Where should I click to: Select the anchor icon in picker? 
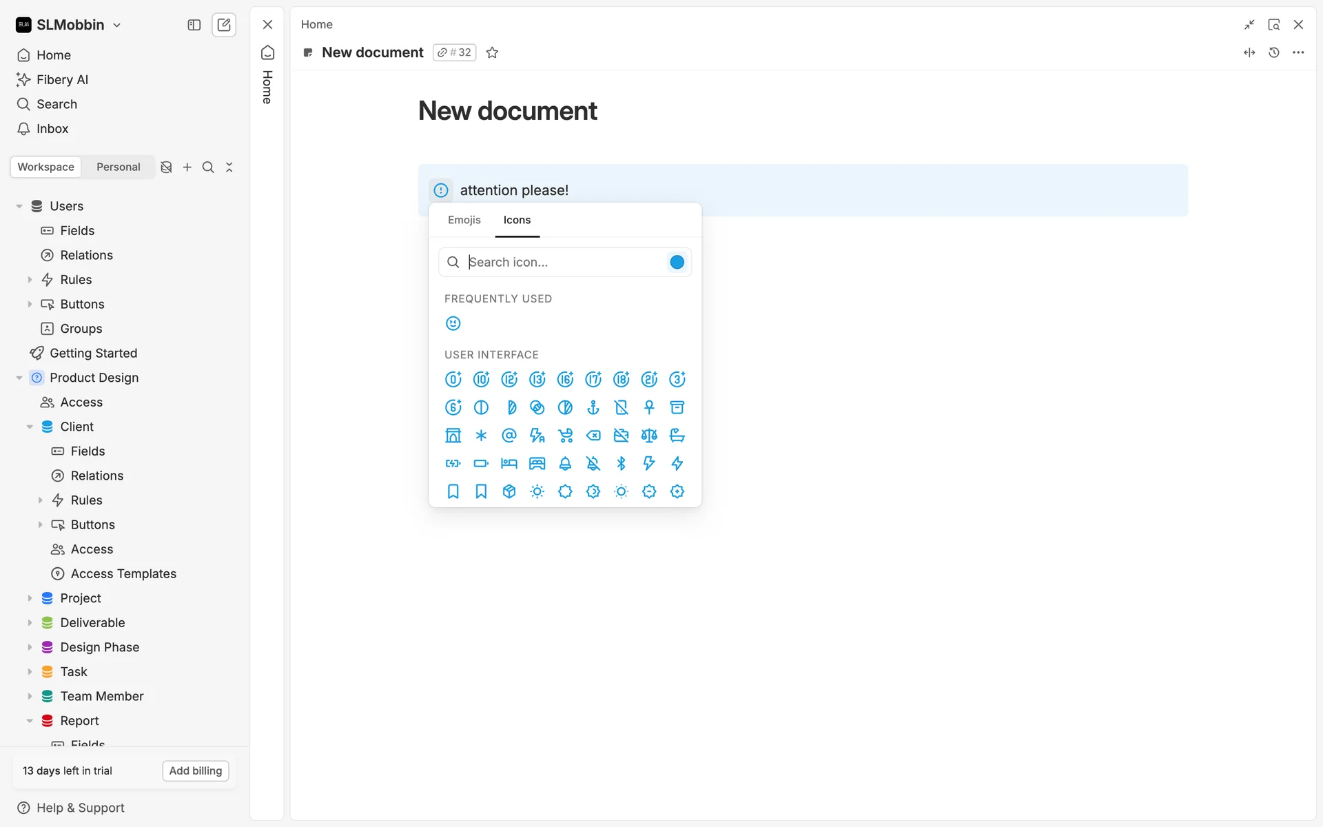pyautogui.click(x=593, y=407)
